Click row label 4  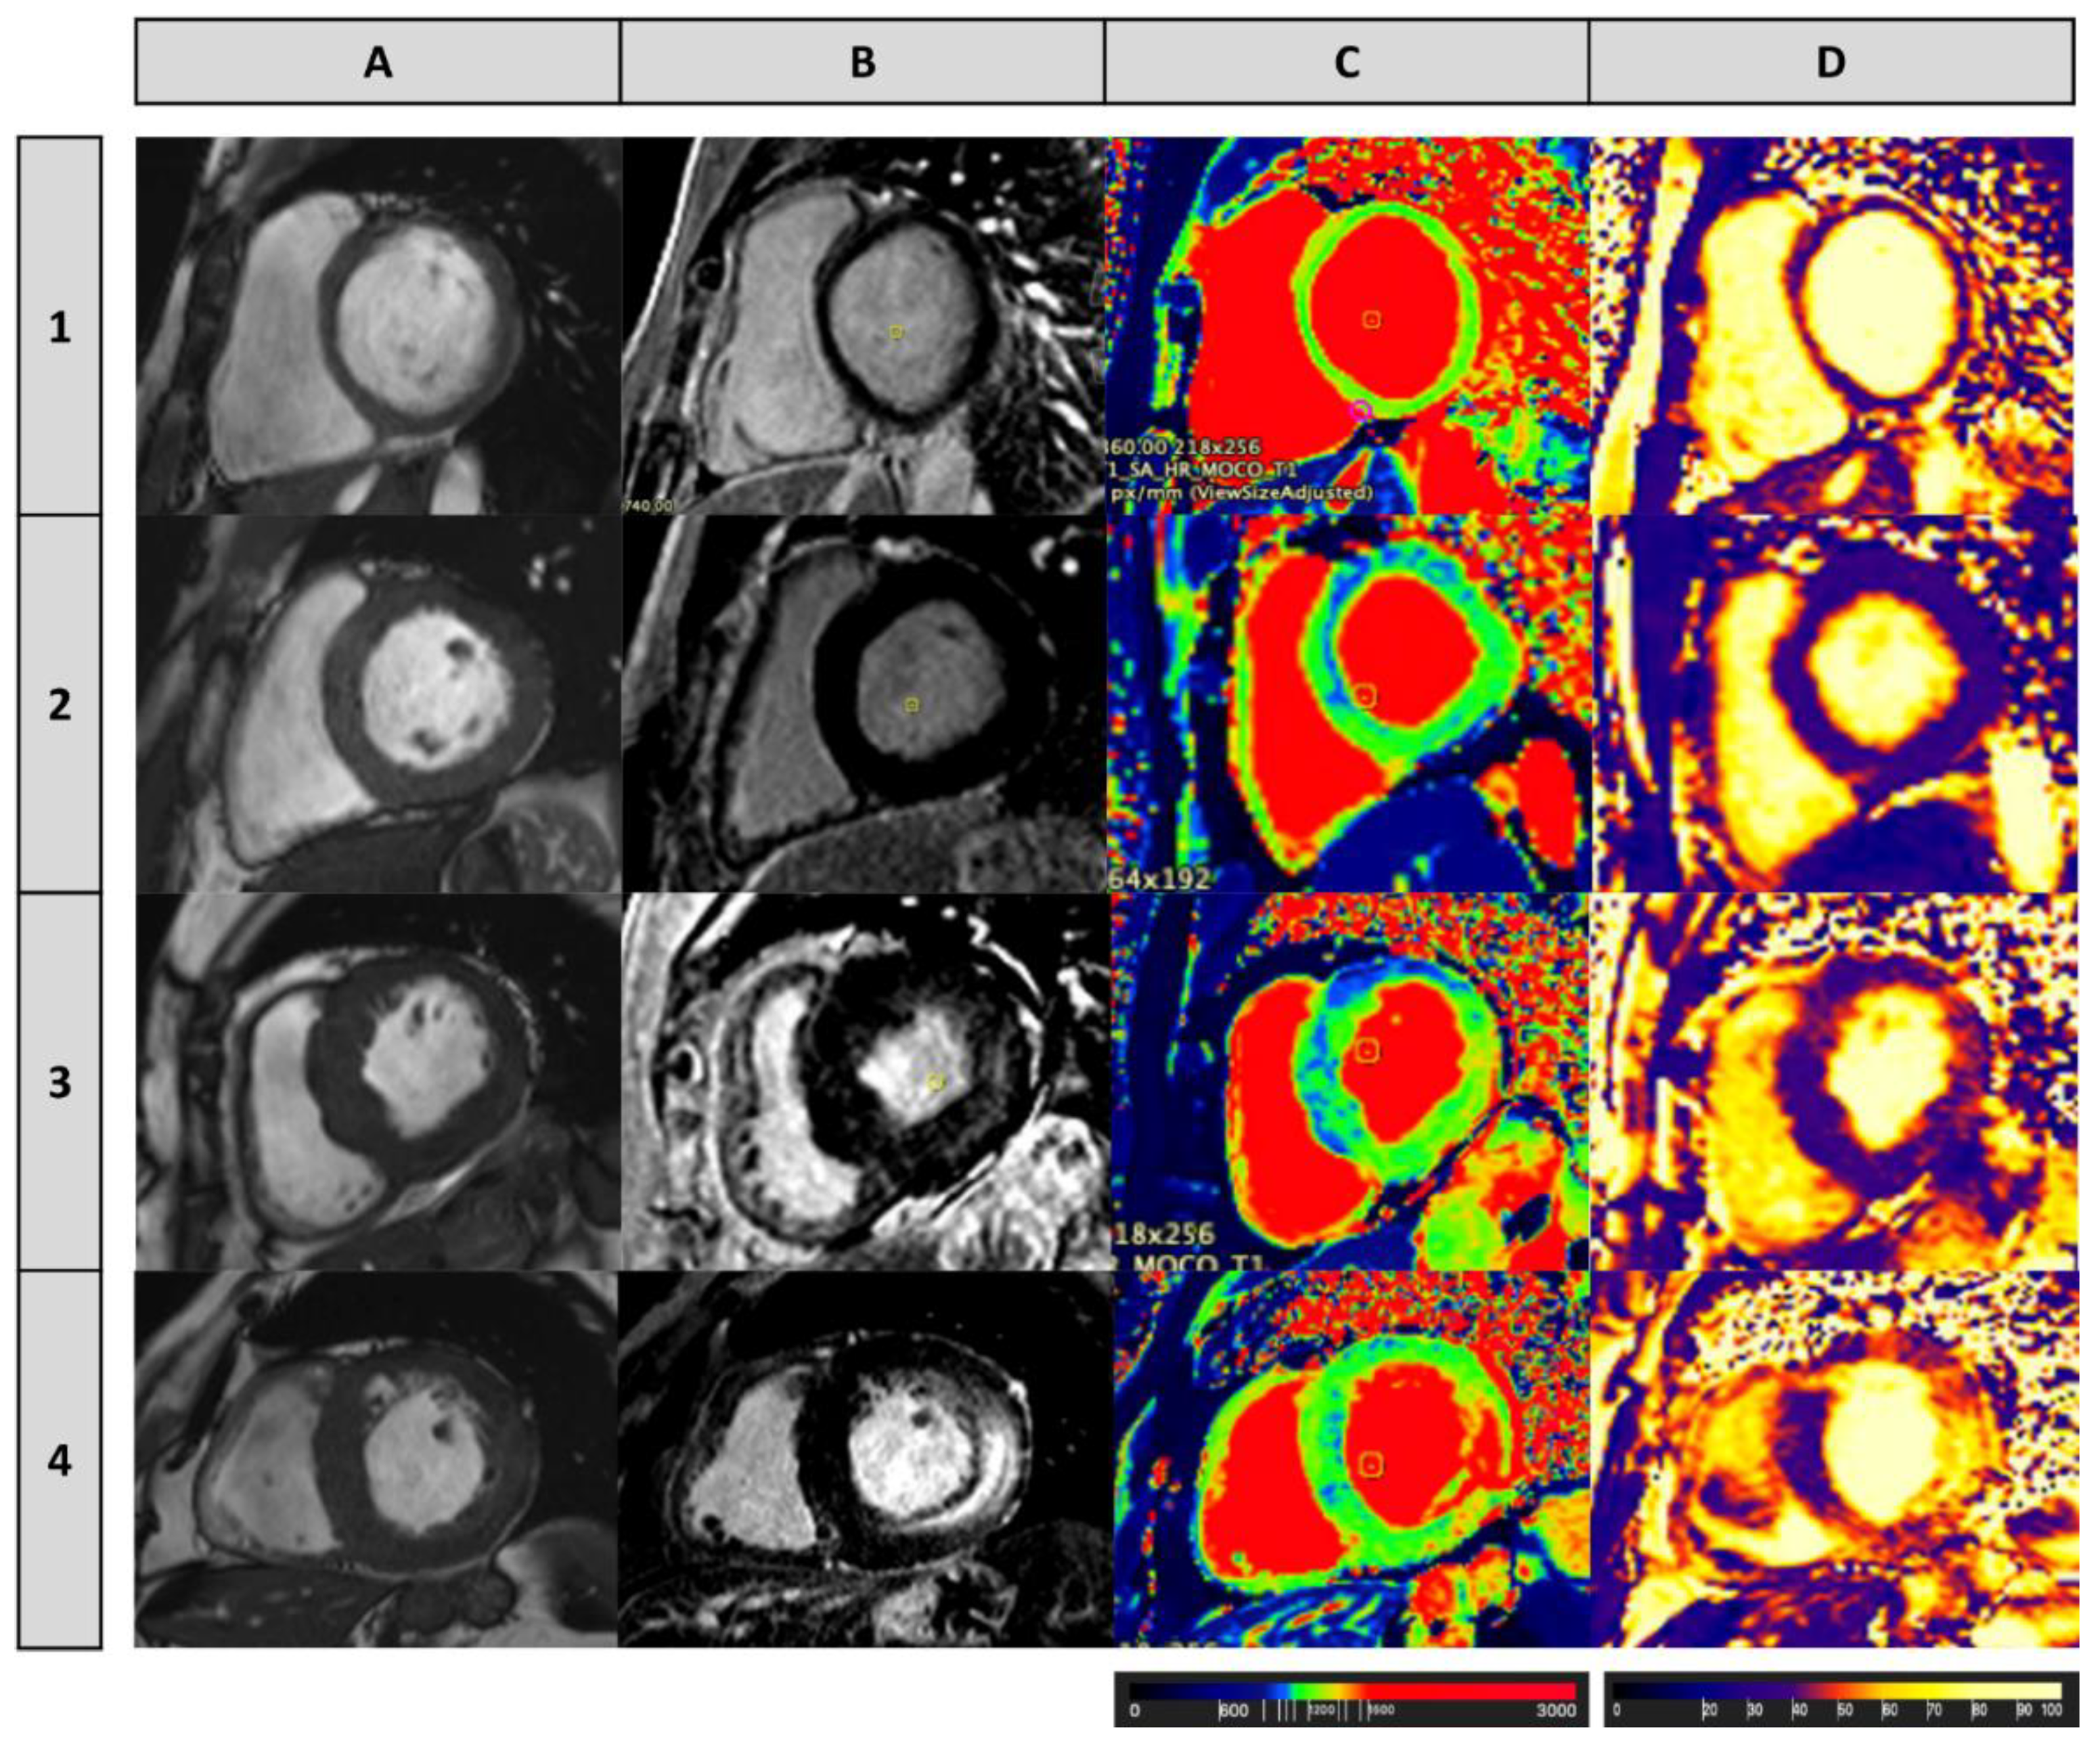[x=60, y=1460]
